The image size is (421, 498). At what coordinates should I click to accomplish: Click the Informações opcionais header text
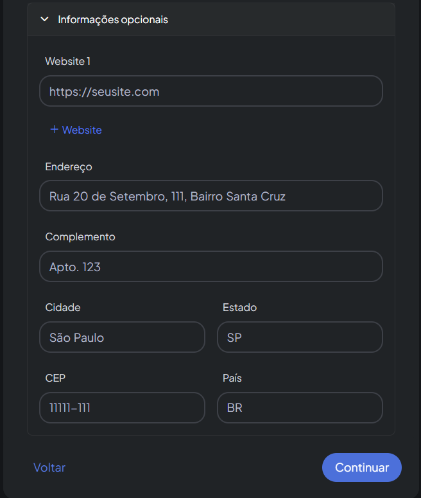tap(113, 19)
